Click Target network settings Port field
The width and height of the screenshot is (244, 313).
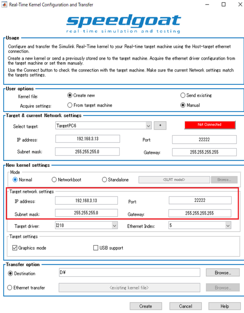[x=200, y=200]
